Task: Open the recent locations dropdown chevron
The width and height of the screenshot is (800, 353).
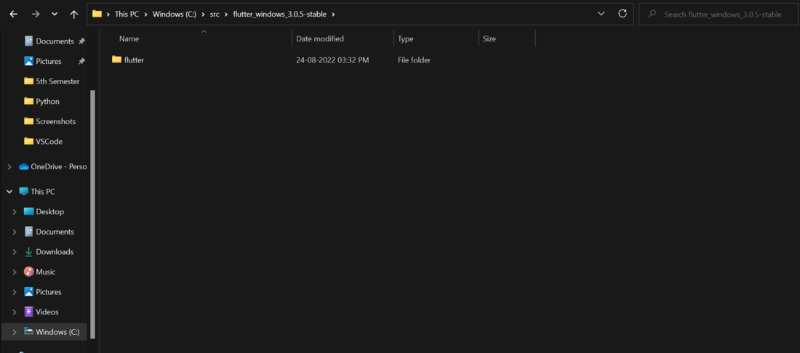Action: [x=55, y=15]
